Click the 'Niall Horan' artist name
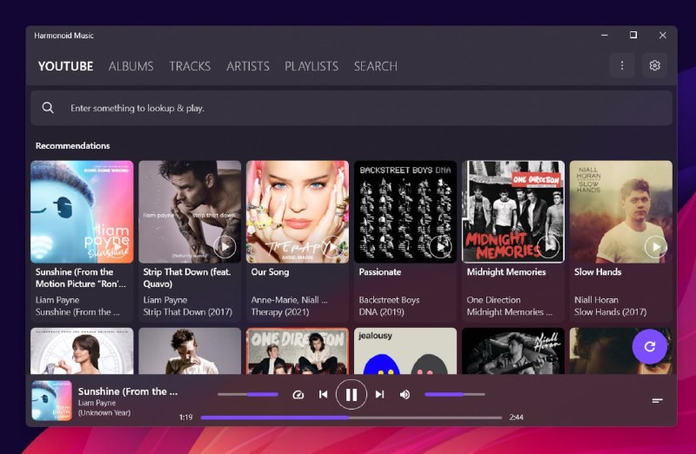This screenshot has height=454, width=696. pyautogui.click(x=596, y=300)
